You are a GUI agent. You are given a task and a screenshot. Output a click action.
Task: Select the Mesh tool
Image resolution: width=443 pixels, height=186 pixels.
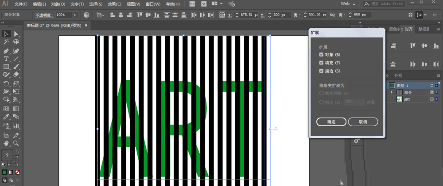(6, 108)
